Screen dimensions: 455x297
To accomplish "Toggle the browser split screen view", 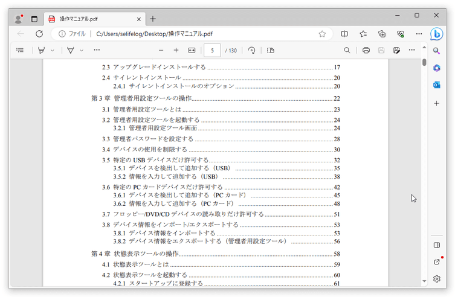I will click(344, 34).
